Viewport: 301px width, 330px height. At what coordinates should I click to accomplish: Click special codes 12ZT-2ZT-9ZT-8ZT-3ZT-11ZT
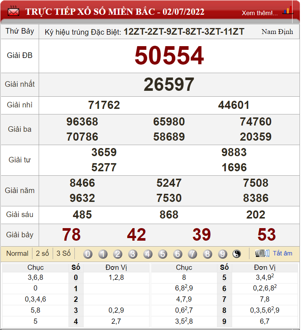[184, 32]
